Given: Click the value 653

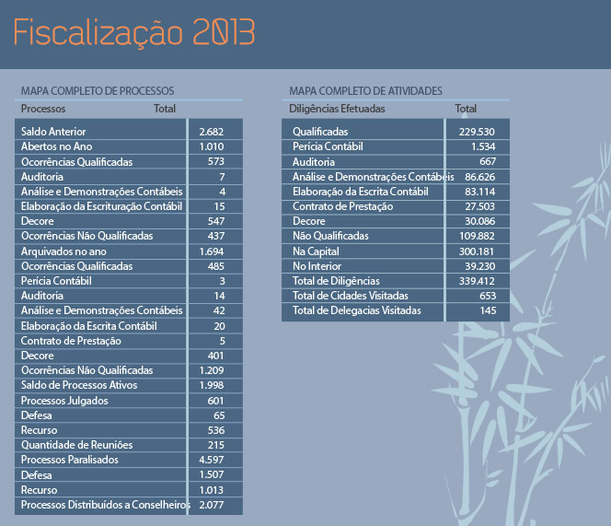Looking at the screenshot, I should tap(488, 296).
